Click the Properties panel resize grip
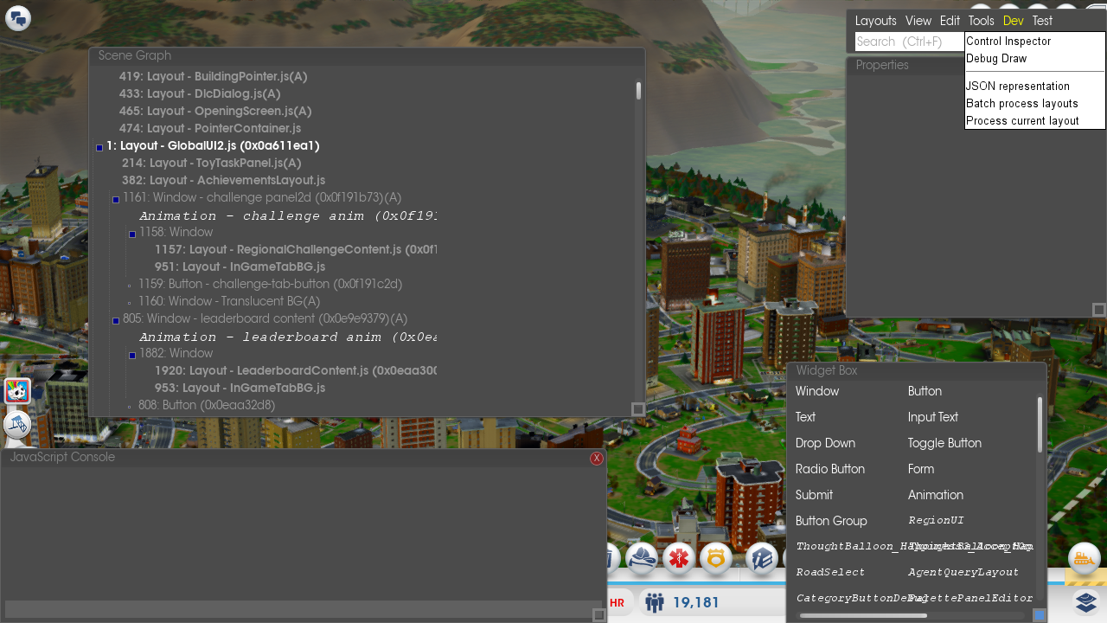The image size is (1107, 623). [x=1099, y=310]
